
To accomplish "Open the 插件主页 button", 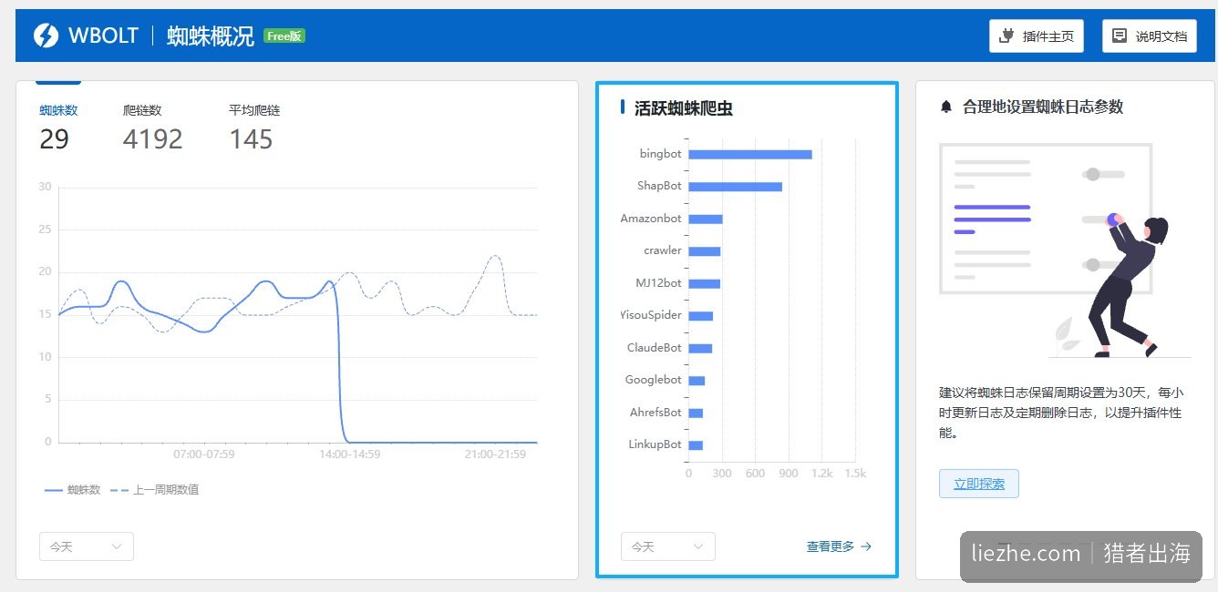I will [1037, 36].
